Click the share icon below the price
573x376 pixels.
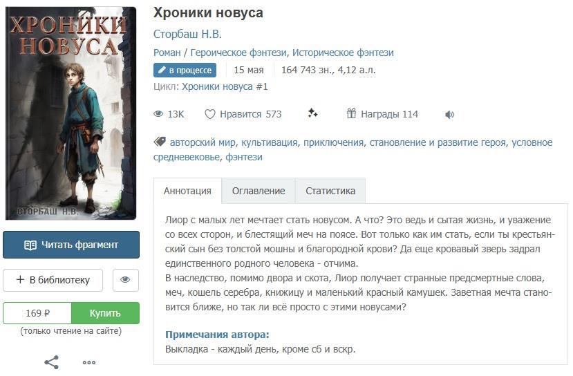point(52,362)
